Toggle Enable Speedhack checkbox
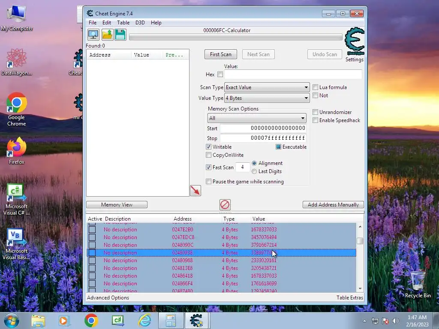 point(315,120)
